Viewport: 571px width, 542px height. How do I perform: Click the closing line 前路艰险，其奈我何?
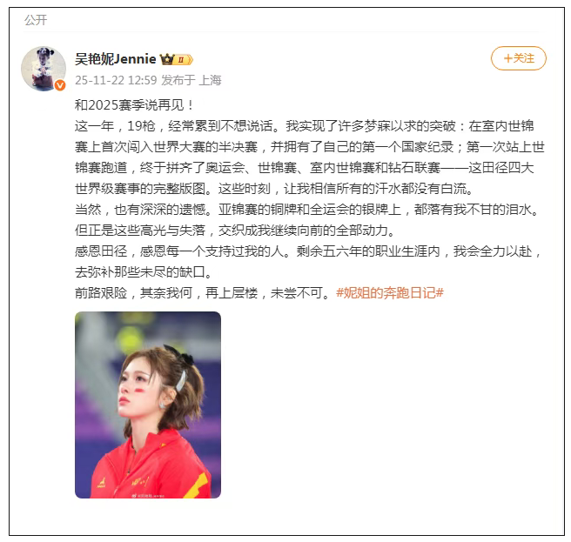pyautogui.click(x=203, y=292)
